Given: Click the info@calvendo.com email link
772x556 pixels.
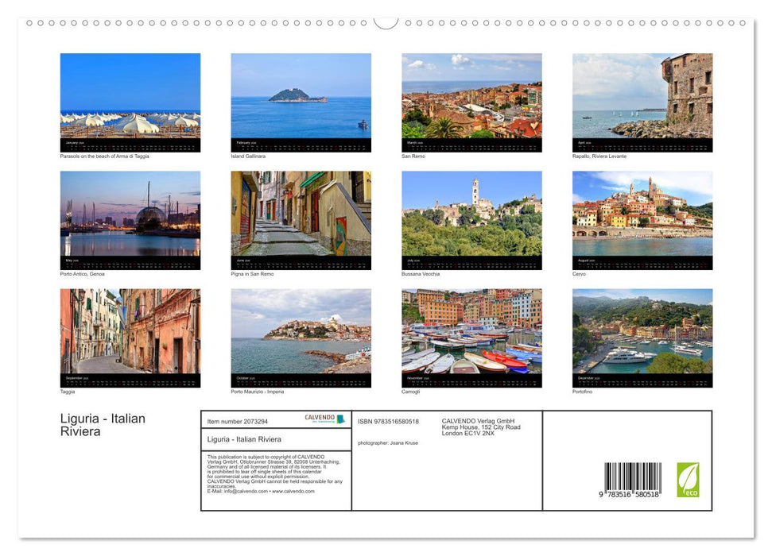Looking at the screenshot, I should click(244, 491).
